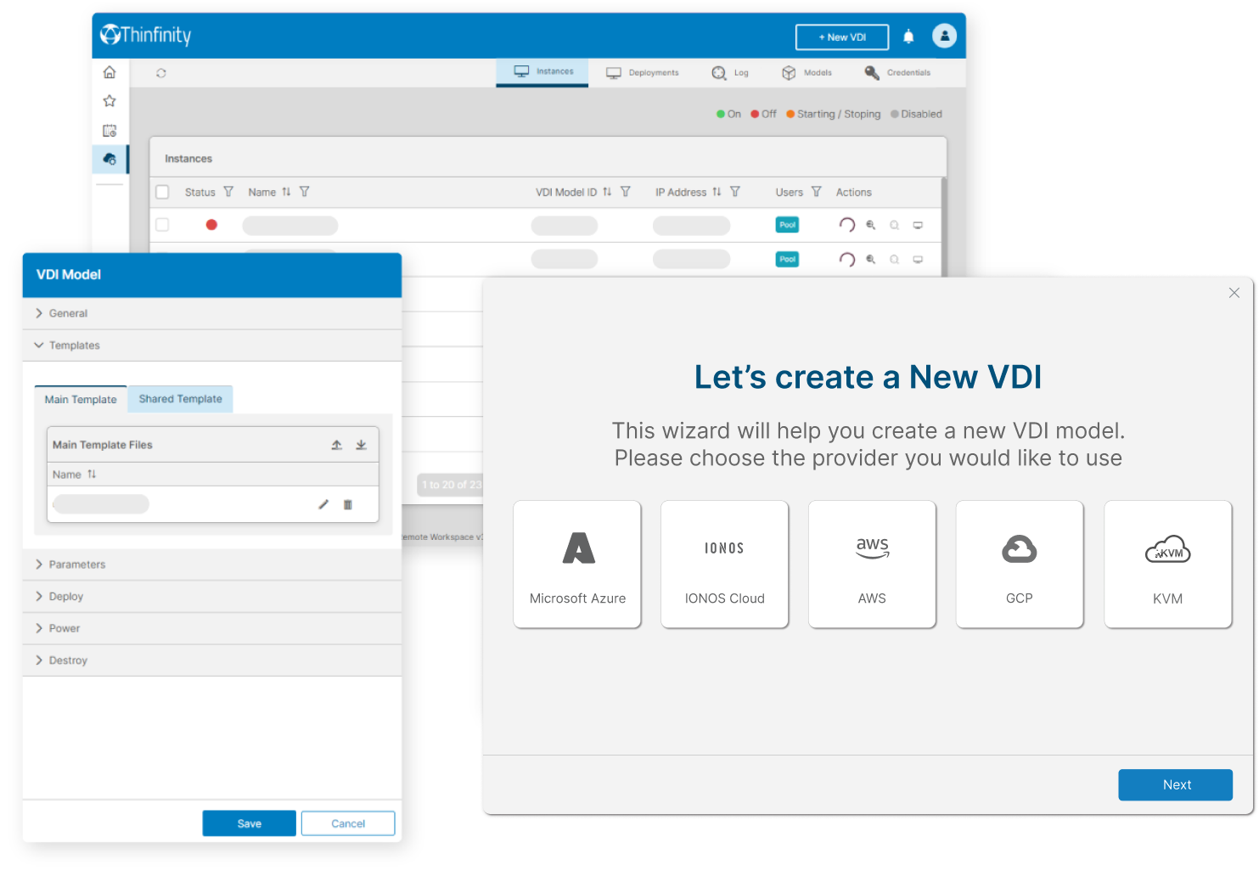
Task: Click the zoom-in magnifier in first instance row
Action: pos(870,225)
